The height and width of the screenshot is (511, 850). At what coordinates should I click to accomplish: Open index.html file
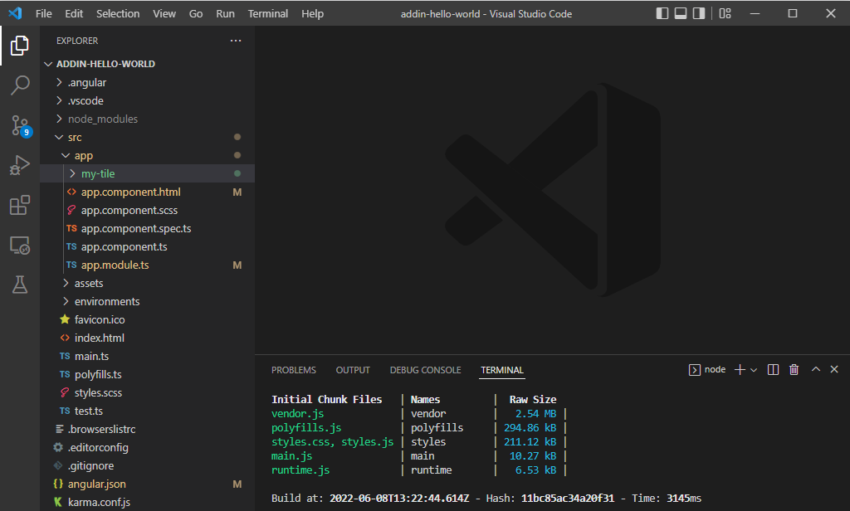tap(148, 338)
